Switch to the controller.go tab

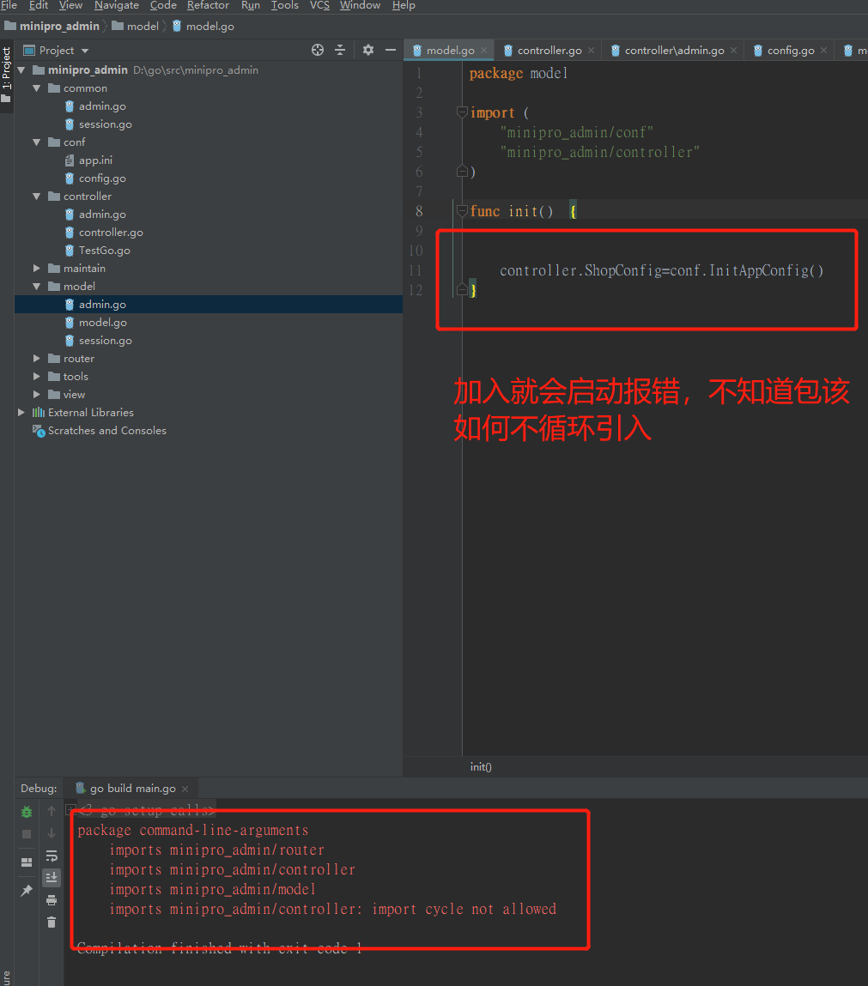(549, 51)
